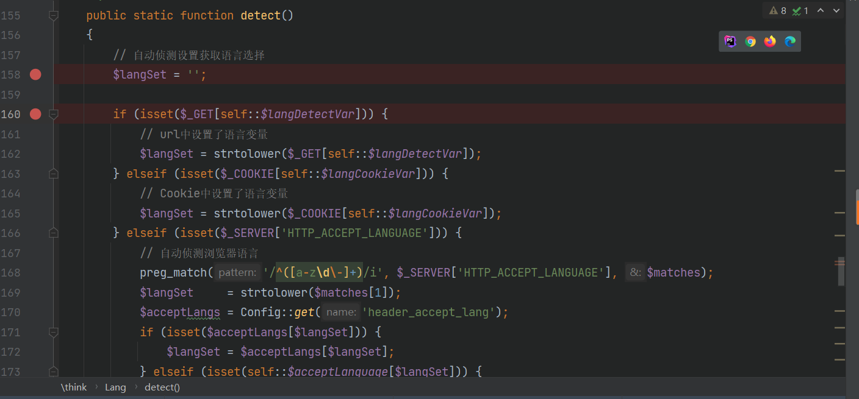Collapse the detect() function fold marker
Viewport: 859px width, 399px height.
coord(54,15)
